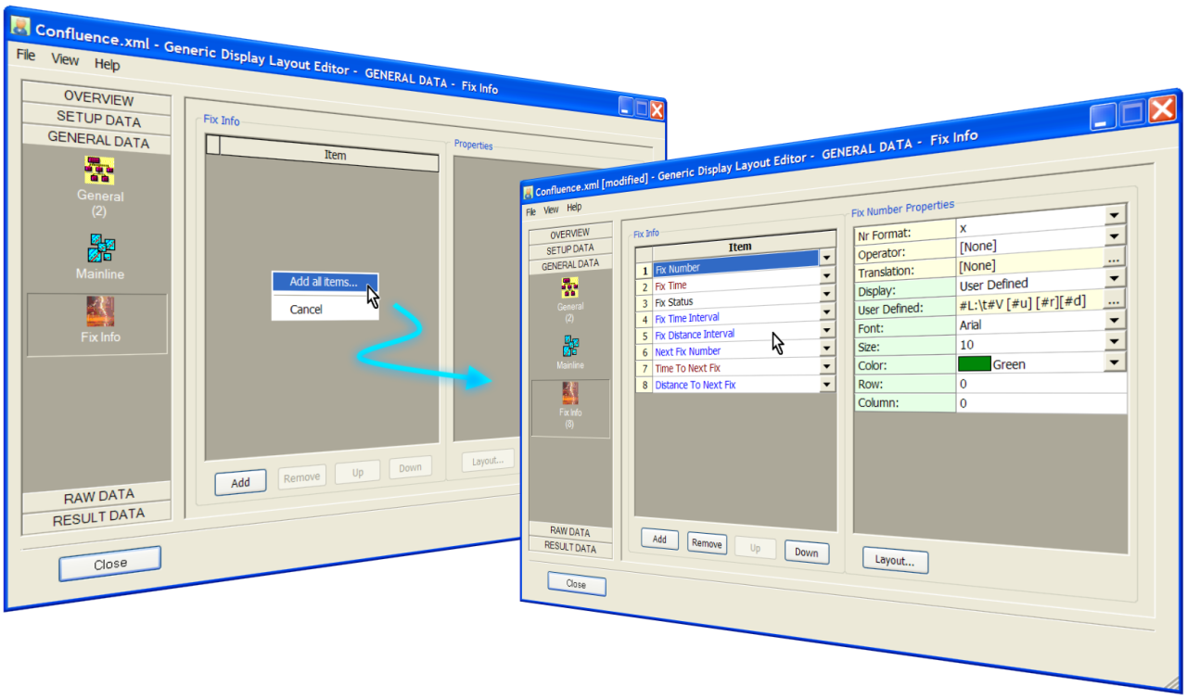Click the Row value field showing 0
This screenshot has width=1187, height=699.
coord(1041,384)
